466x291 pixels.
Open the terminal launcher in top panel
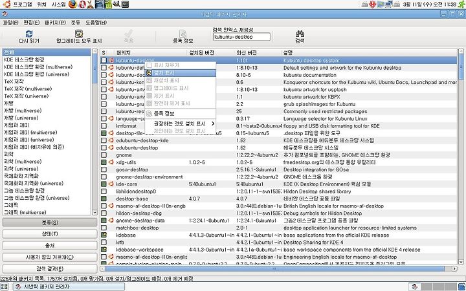click(x=126, y=4)
